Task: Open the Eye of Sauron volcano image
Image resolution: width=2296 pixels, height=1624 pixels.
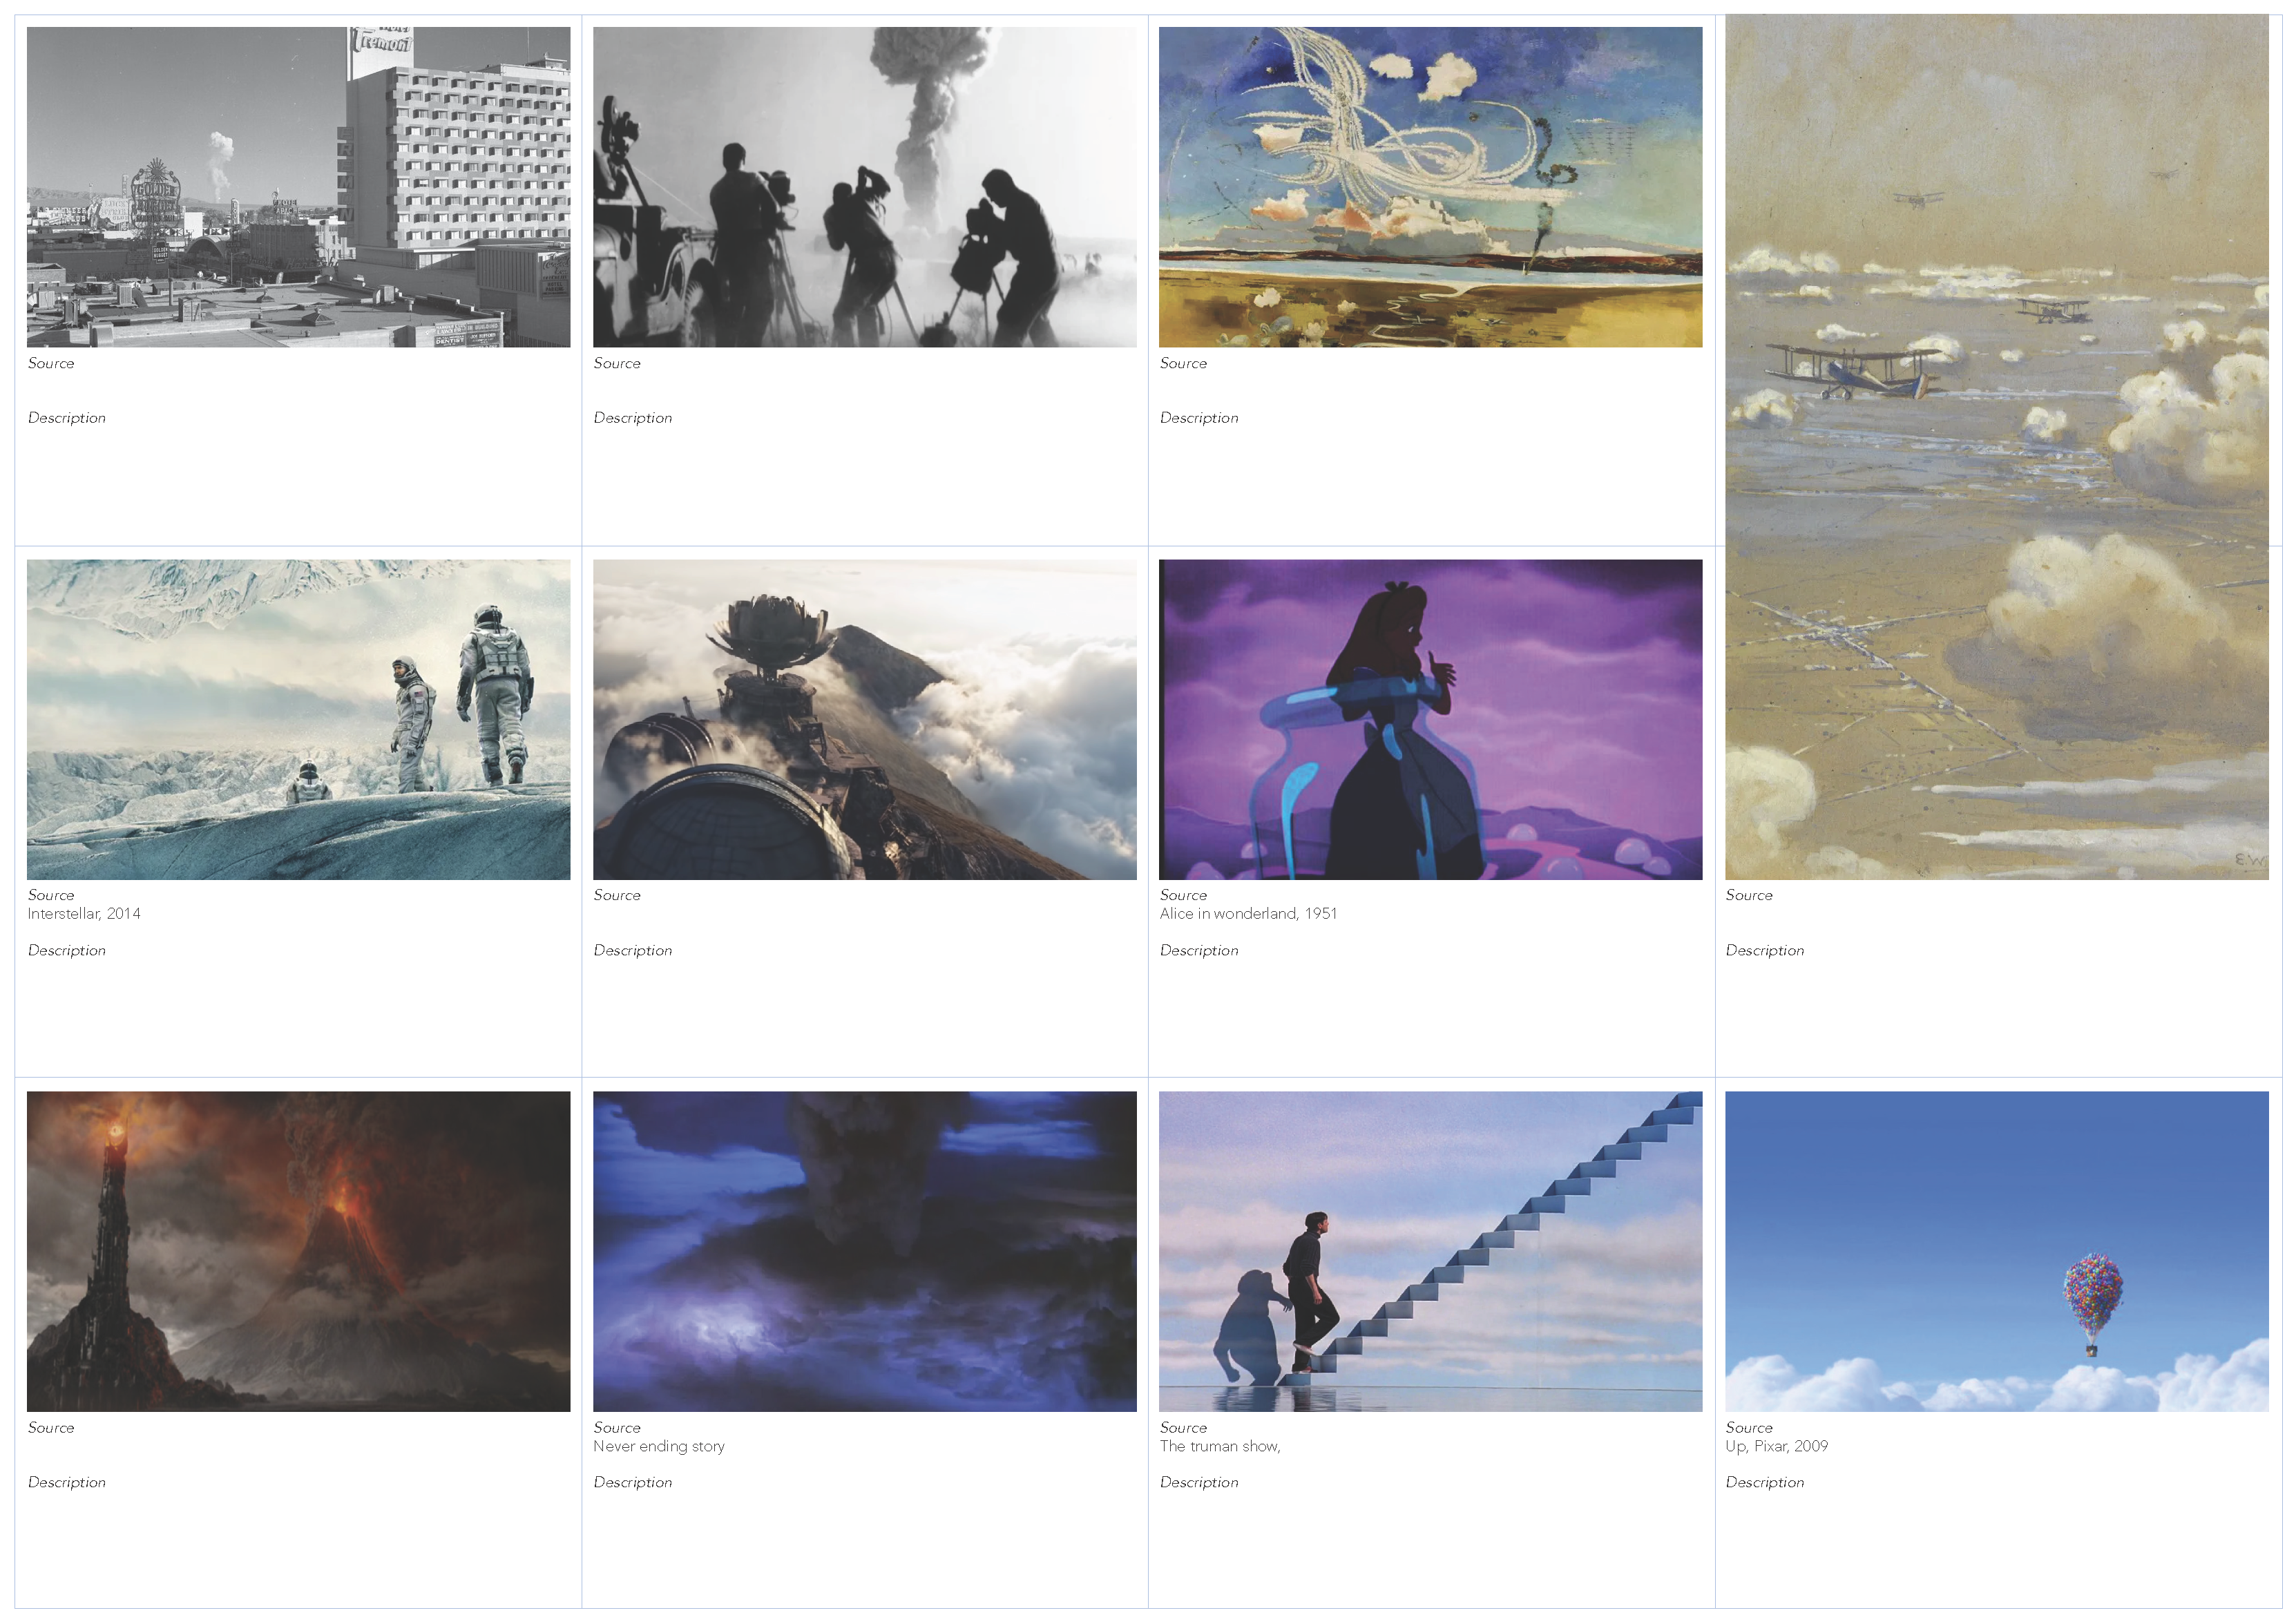Action: coord(298,1251)
